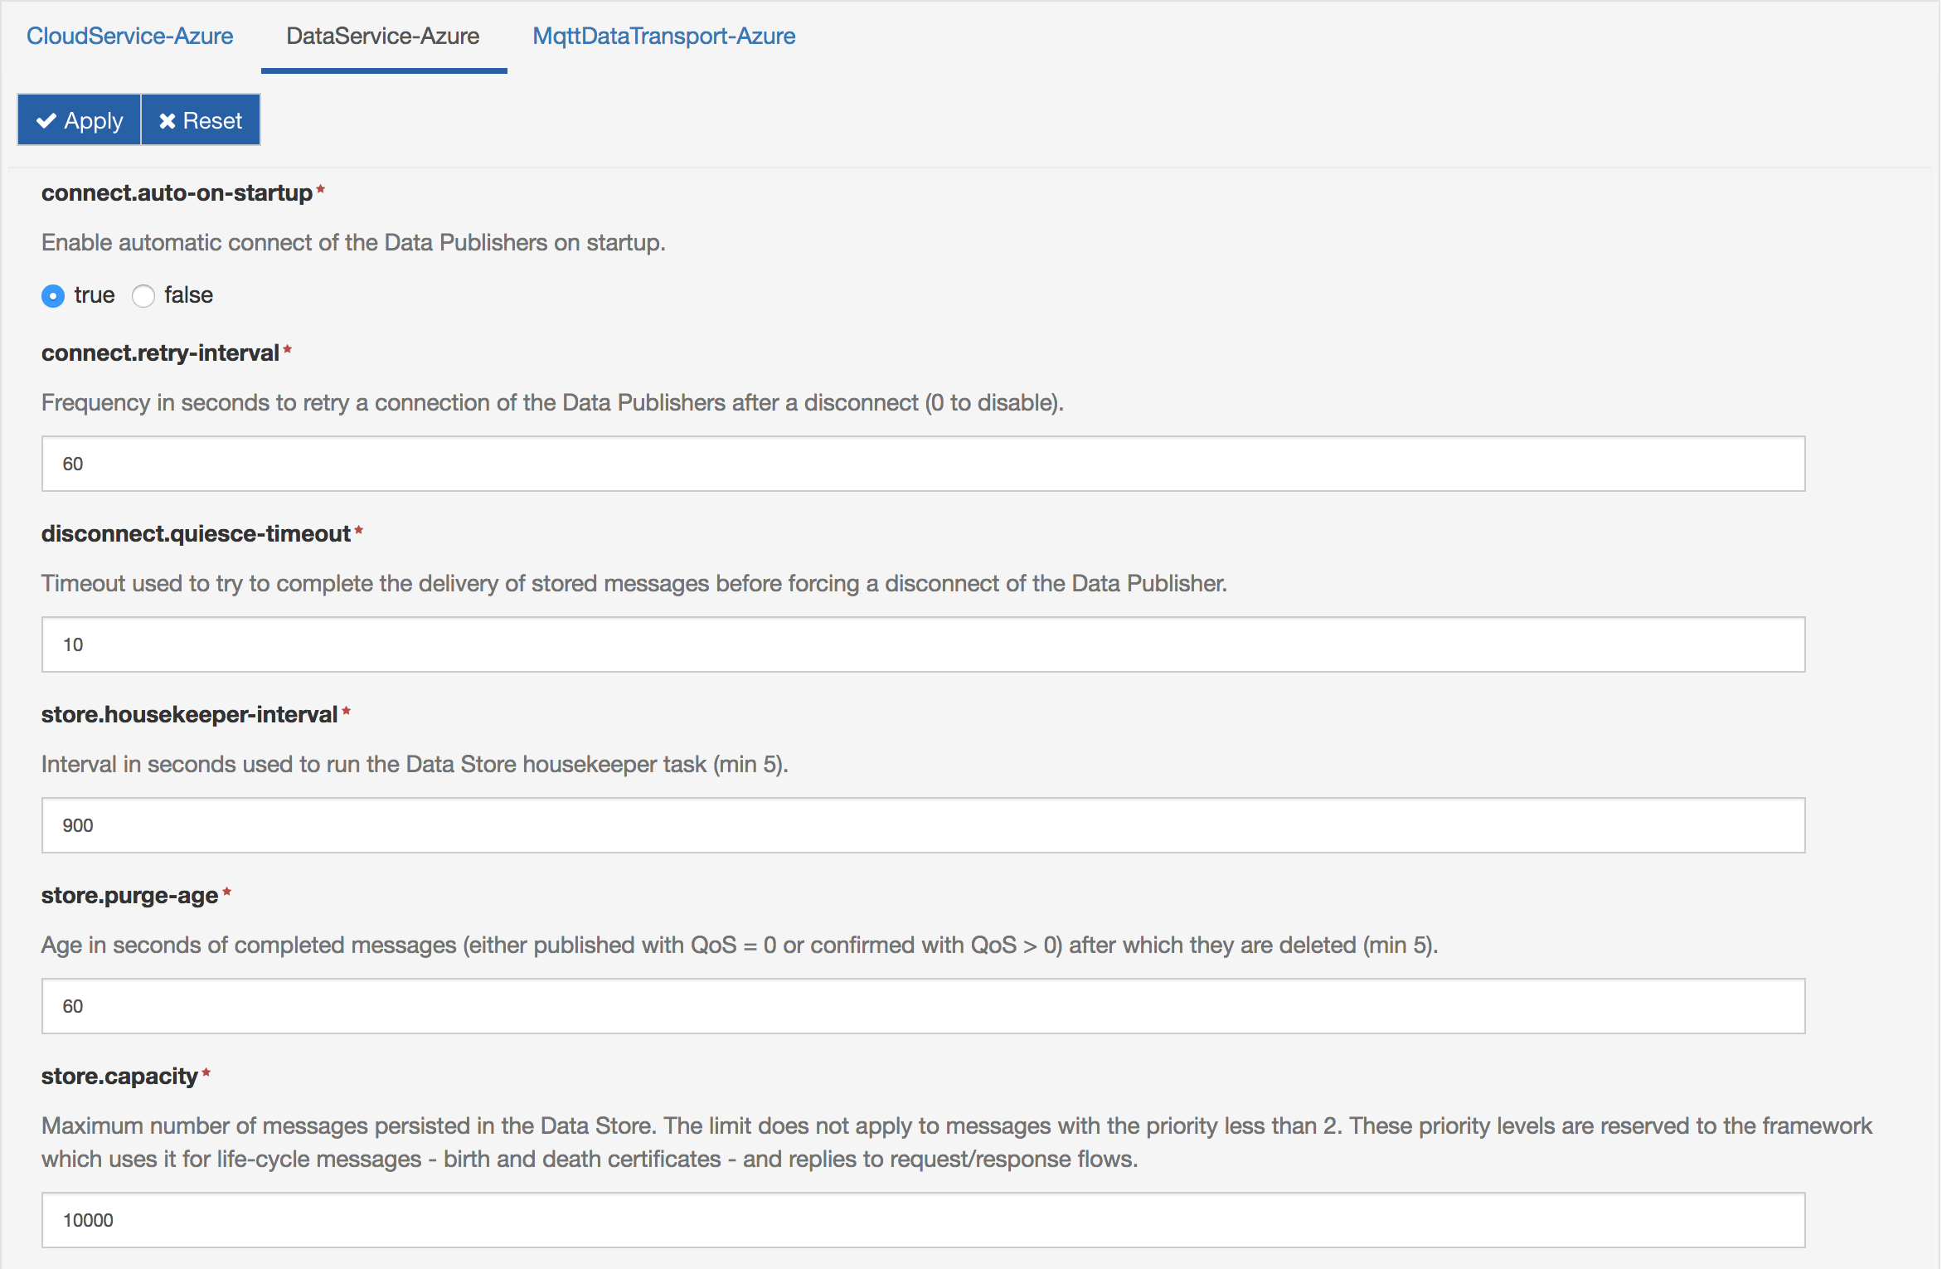Select the DataService-Azure tab
The image size is (1942, 1269).
tap(383, 36)
